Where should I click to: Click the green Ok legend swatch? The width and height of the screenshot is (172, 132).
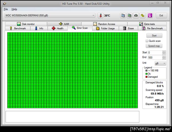(x=146, y=74)
